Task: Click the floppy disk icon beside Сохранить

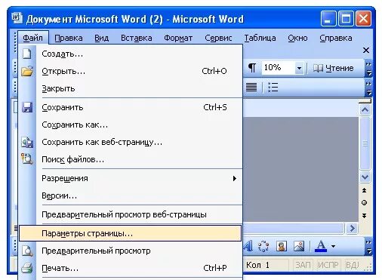Action: coord(27,107)
